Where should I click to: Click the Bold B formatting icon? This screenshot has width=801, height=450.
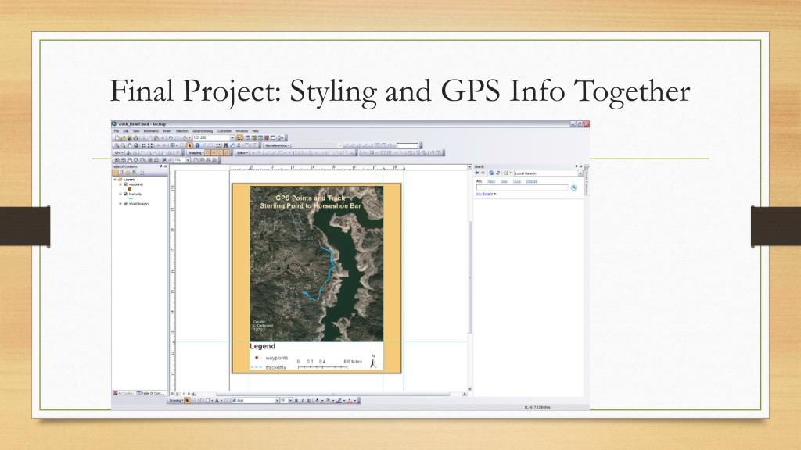click(x=296, y=401)
